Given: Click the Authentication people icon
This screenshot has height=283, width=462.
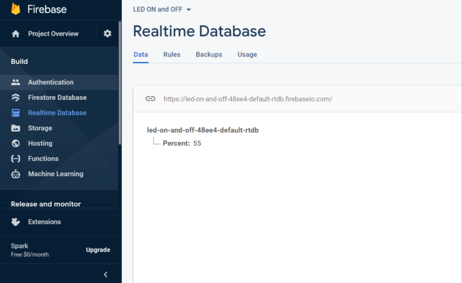Looking at the screenshot, I should tap(16, 82).
